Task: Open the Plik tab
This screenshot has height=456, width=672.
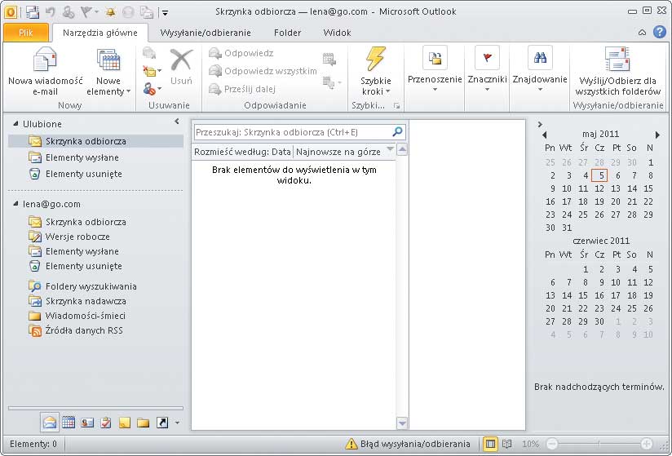Action: (x=25, y=33)
